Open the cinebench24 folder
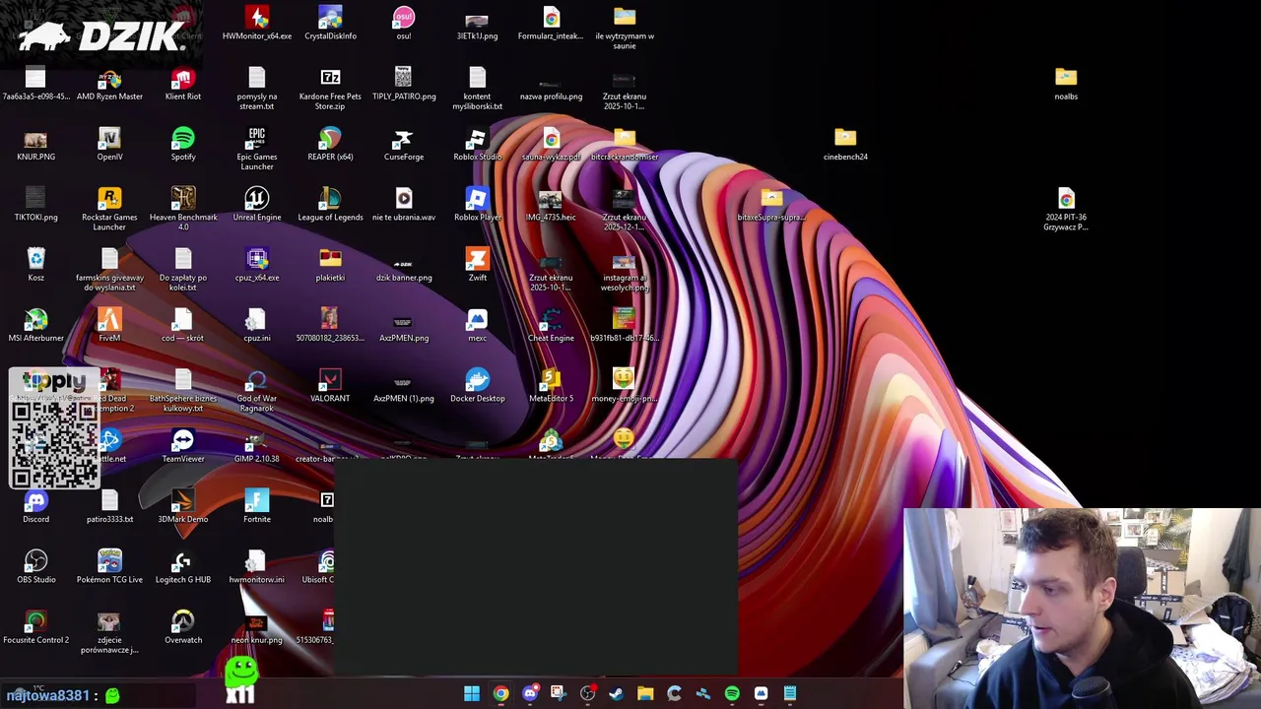This screenshot has height=709, width=1261. (845, 145)
